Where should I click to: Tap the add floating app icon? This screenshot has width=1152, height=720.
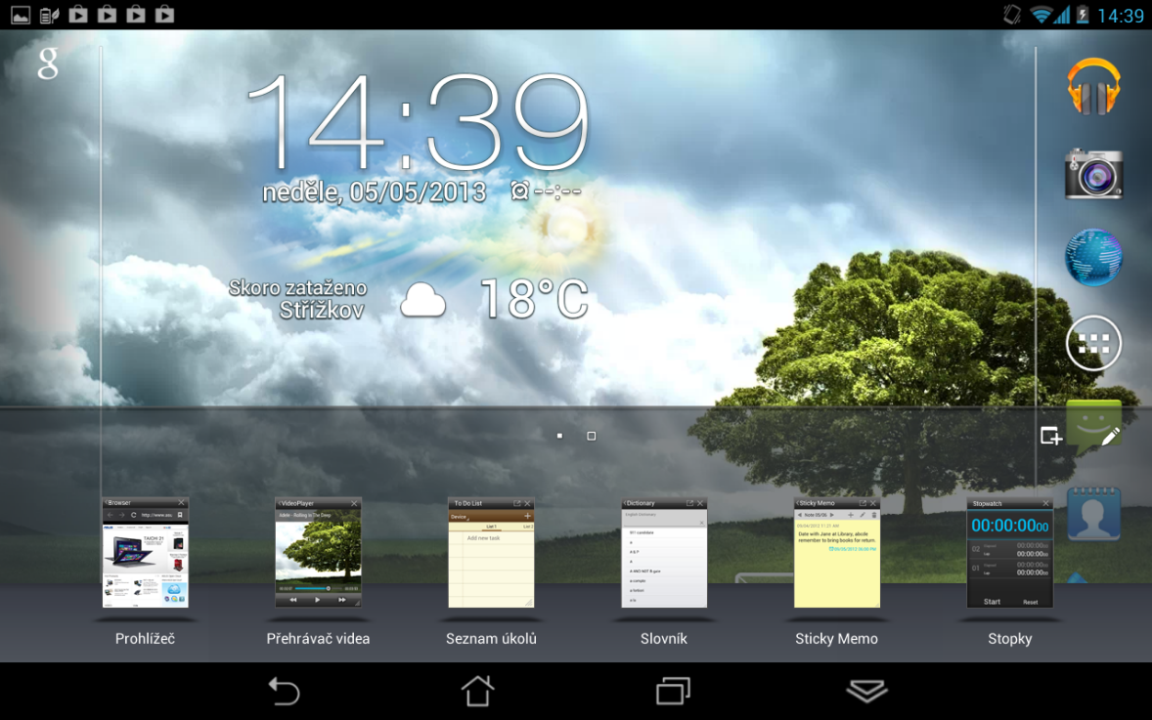coord(1051,436)
